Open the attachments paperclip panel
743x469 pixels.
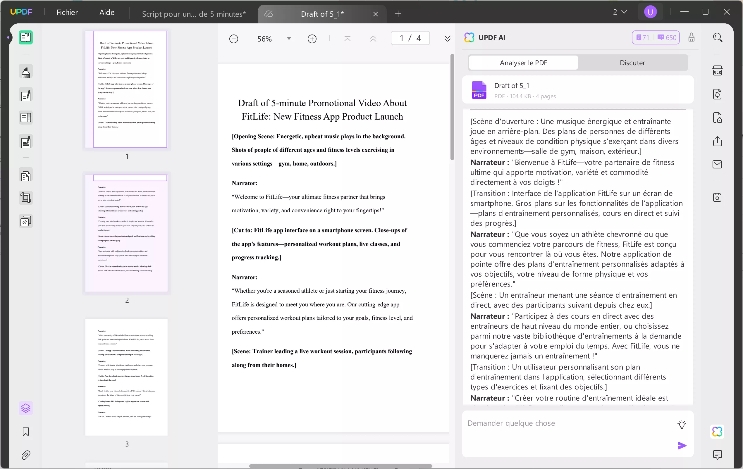(x=26, y=455)
